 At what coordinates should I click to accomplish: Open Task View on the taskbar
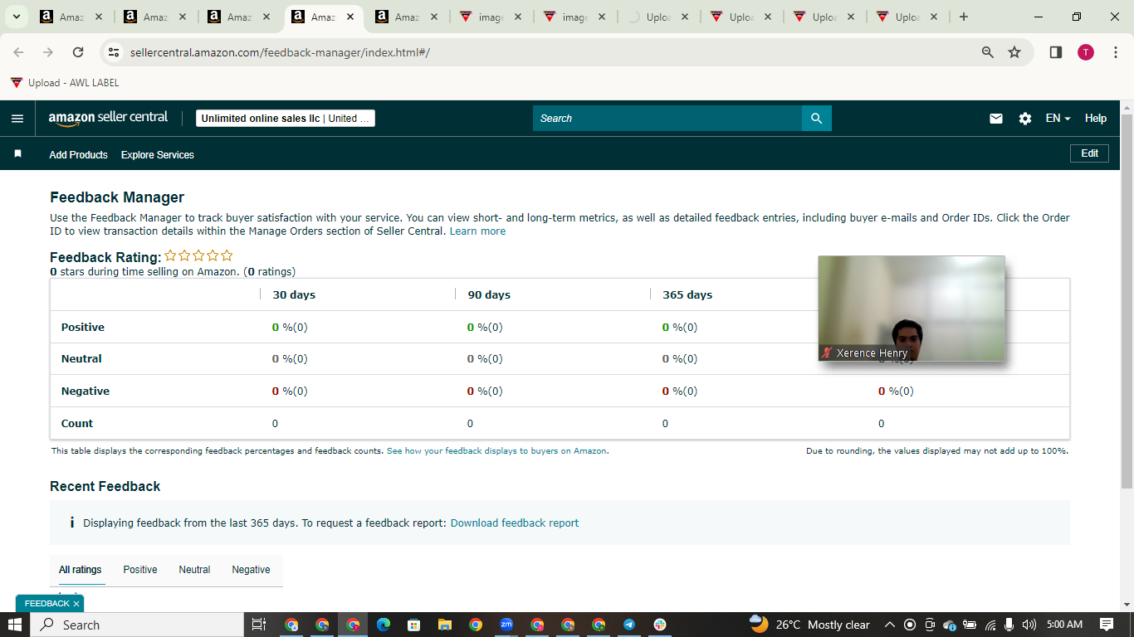[x=258, y=625]
